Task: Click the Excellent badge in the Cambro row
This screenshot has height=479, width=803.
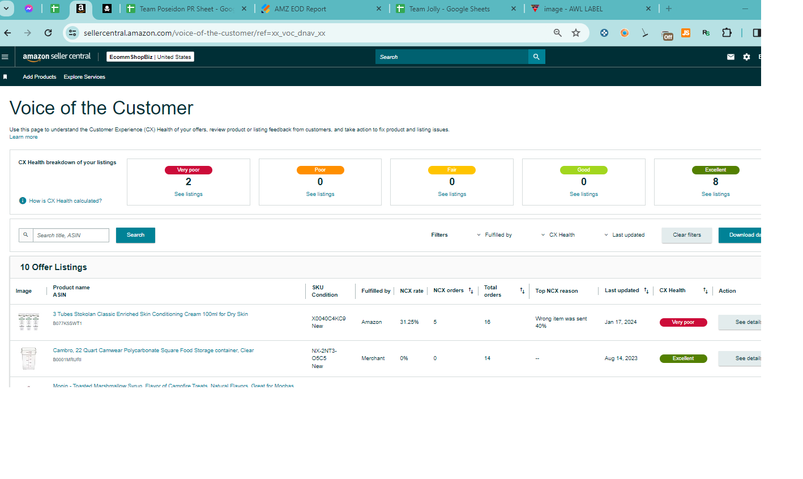Action: 683,358
